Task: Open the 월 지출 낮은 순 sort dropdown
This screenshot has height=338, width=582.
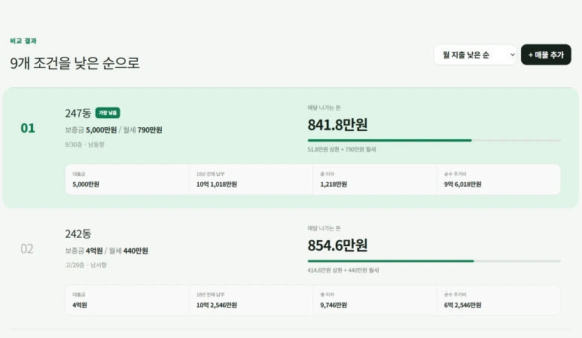Action: pos(475,54)
